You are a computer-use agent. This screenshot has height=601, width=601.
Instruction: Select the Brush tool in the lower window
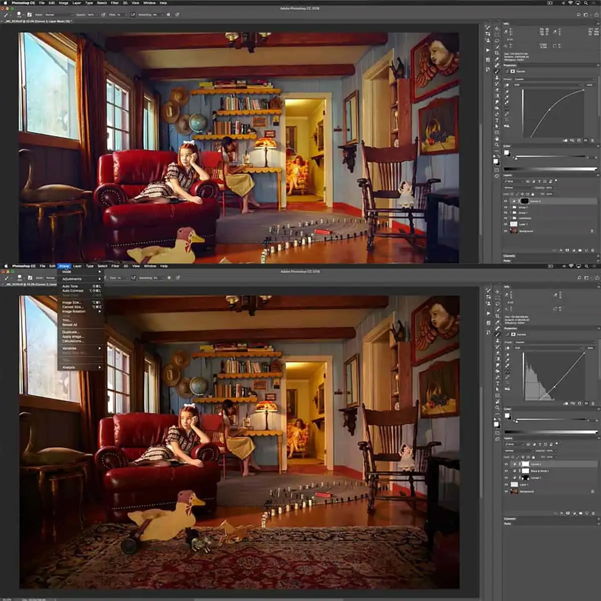(497, 335)
